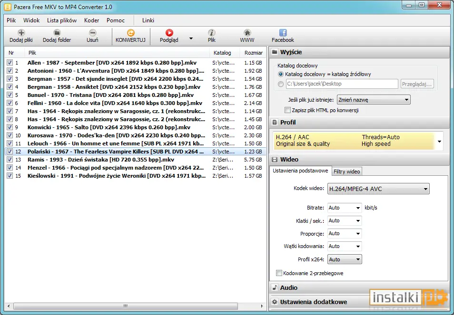Select row Bunuel - 1970 - Tristana
454x315 pixels.
136,95
